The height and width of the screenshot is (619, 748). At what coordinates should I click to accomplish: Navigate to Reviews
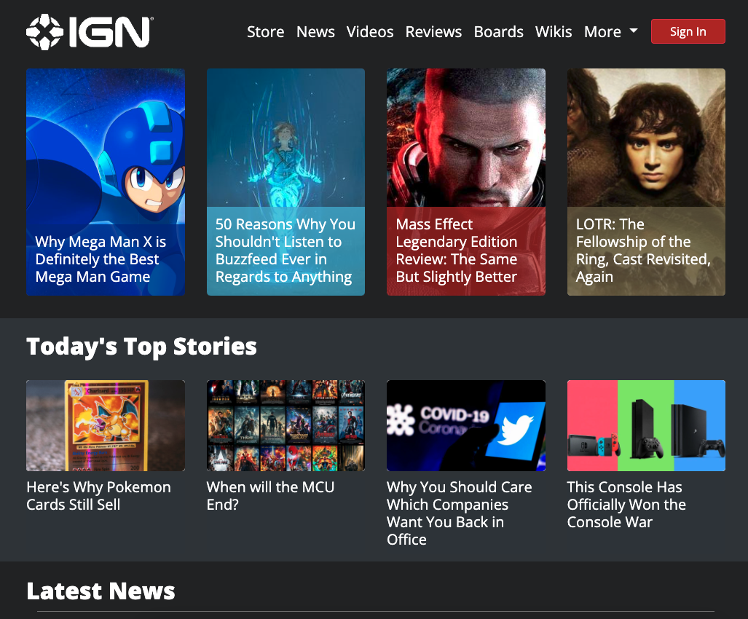coord(433,32)
